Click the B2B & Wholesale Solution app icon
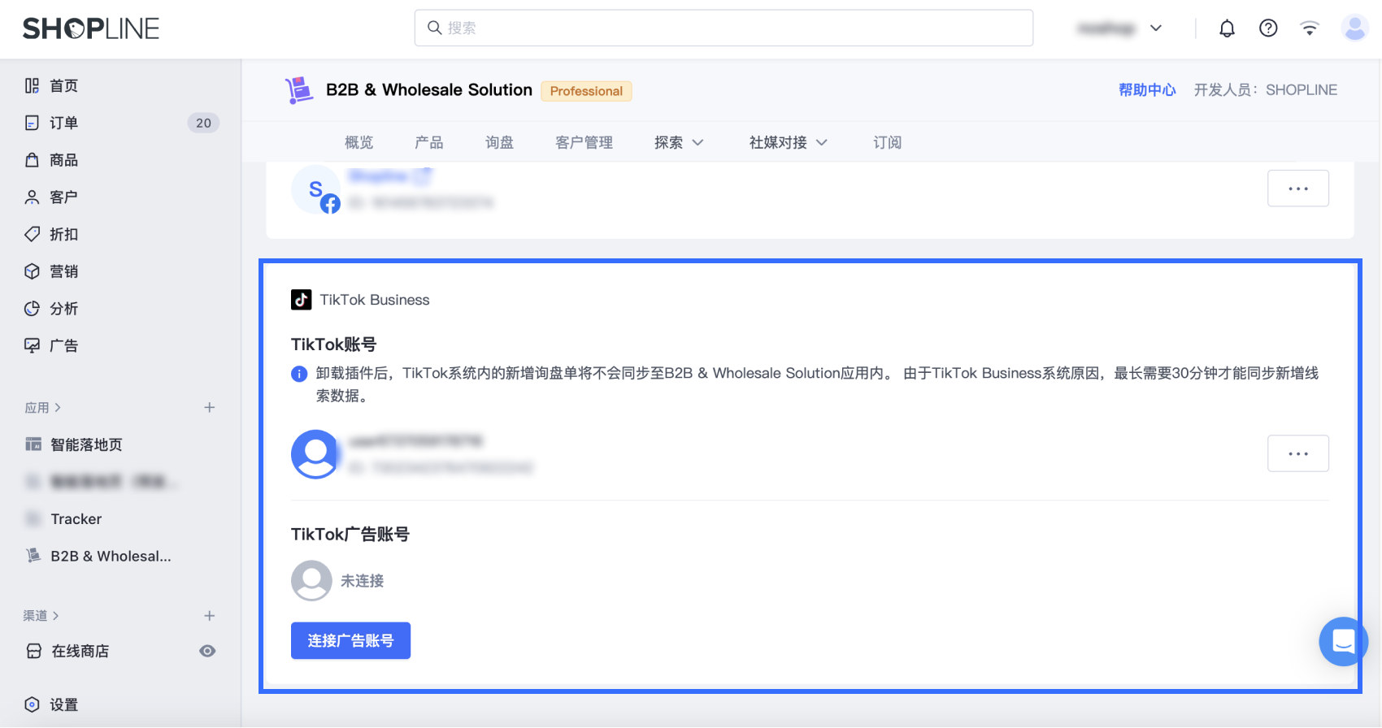The image size is (1382, 728). (299, 90)
